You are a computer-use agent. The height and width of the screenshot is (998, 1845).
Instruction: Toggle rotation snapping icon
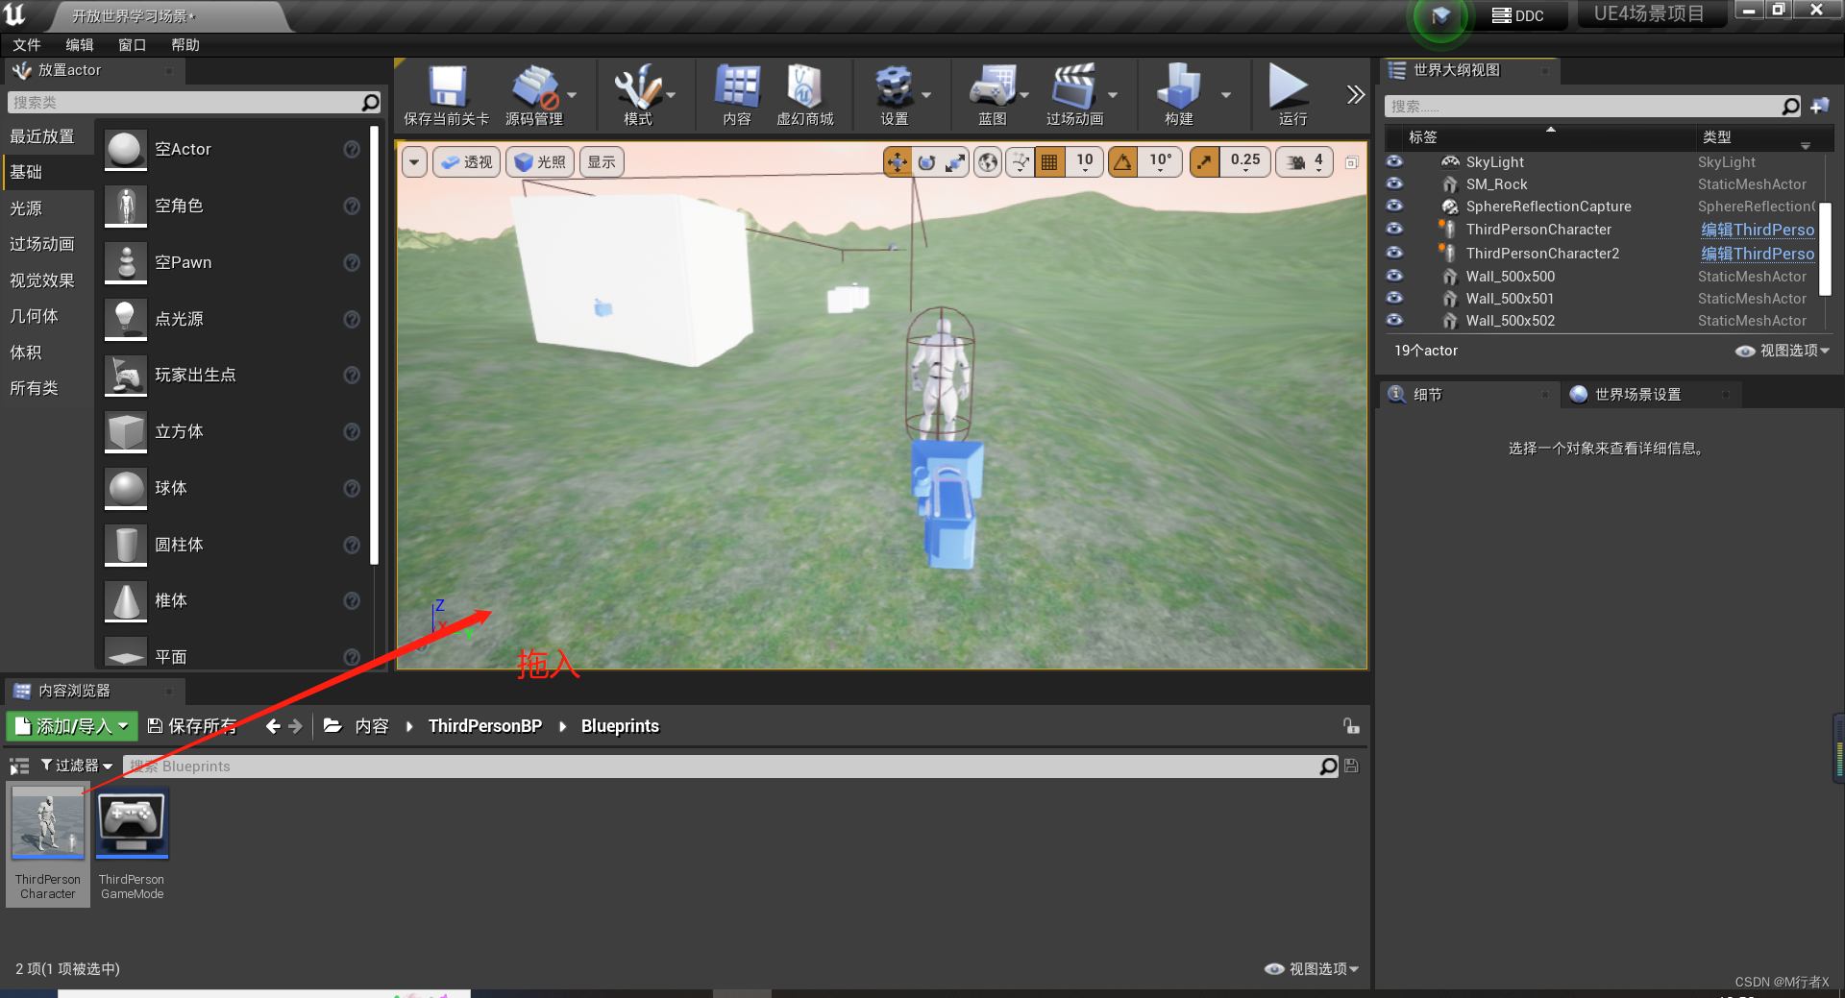tap(1122, 162)
